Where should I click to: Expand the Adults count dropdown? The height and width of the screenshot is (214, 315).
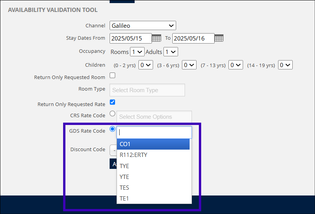coord(171,52)
